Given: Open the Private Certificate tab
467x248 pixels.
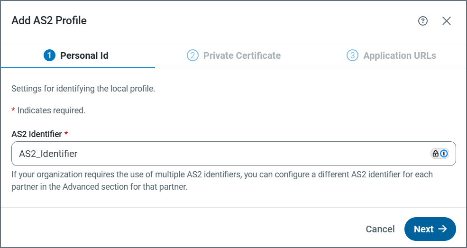Looking at the screenshot, I should pos(242,55).
